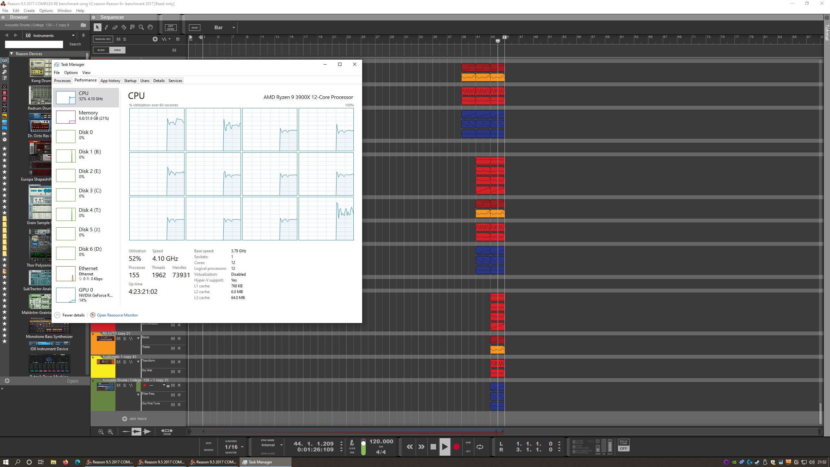Click the Play transport button
Image resolution: width=830 pixels, height=467 pixels.
tap(445, 447)
